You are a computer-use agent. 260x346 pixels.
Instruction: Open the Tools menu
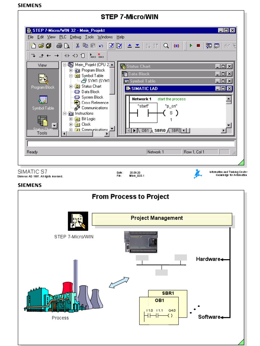(x=89, y=37)
